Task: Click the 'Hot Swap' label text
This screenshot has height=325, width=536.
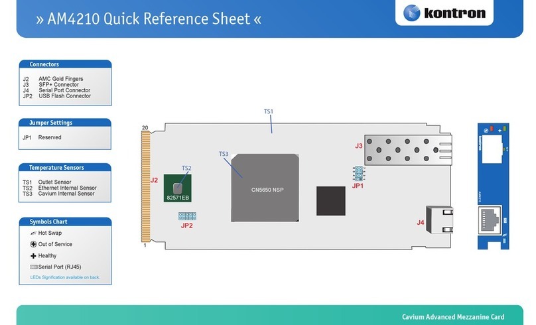Action: (x=50, y=233)
